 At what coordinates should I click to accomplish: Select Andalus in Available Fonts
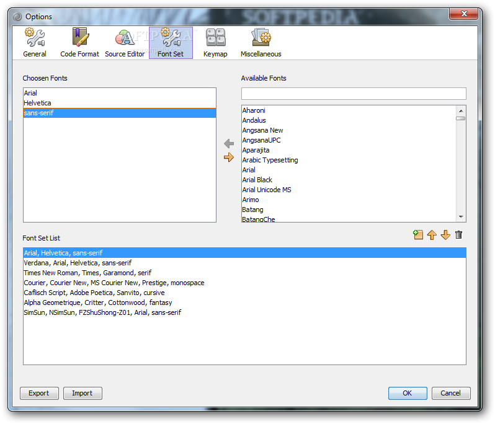tap(349, 120)
